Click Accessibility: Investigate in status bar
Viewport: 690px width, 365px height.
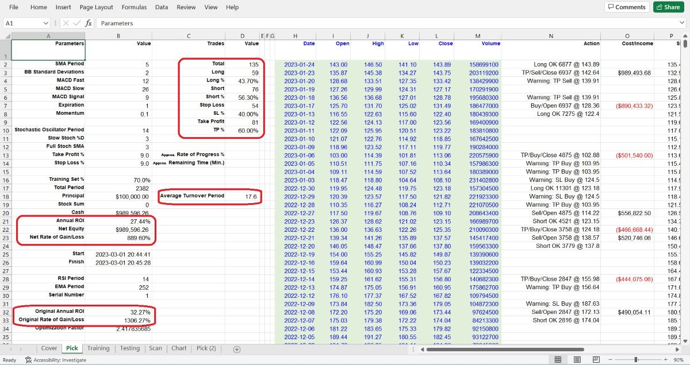(55, 360)
